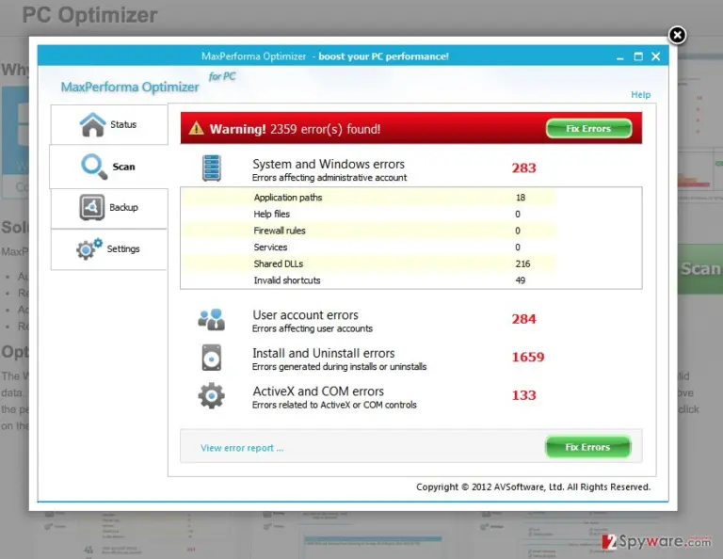Close the lightbox with the round X
Screen dimensions: 723x559
[x=677, y=35]
